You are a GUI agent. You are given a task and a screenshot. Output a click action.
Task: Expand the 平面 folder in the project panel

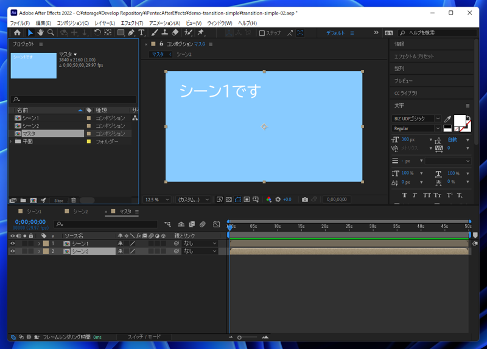pyautogui.click(x=11, y=142)
